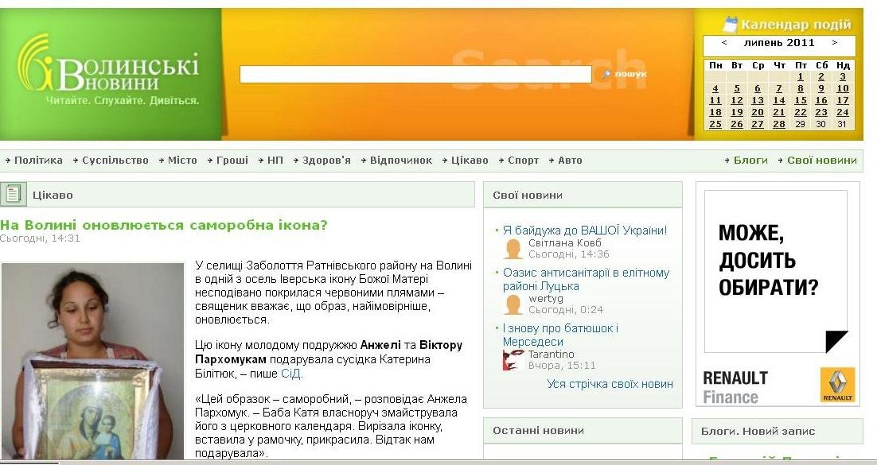Open the Блоги link in navigation
The width and height of the screenshot is (877, 465).
point(750,161)
